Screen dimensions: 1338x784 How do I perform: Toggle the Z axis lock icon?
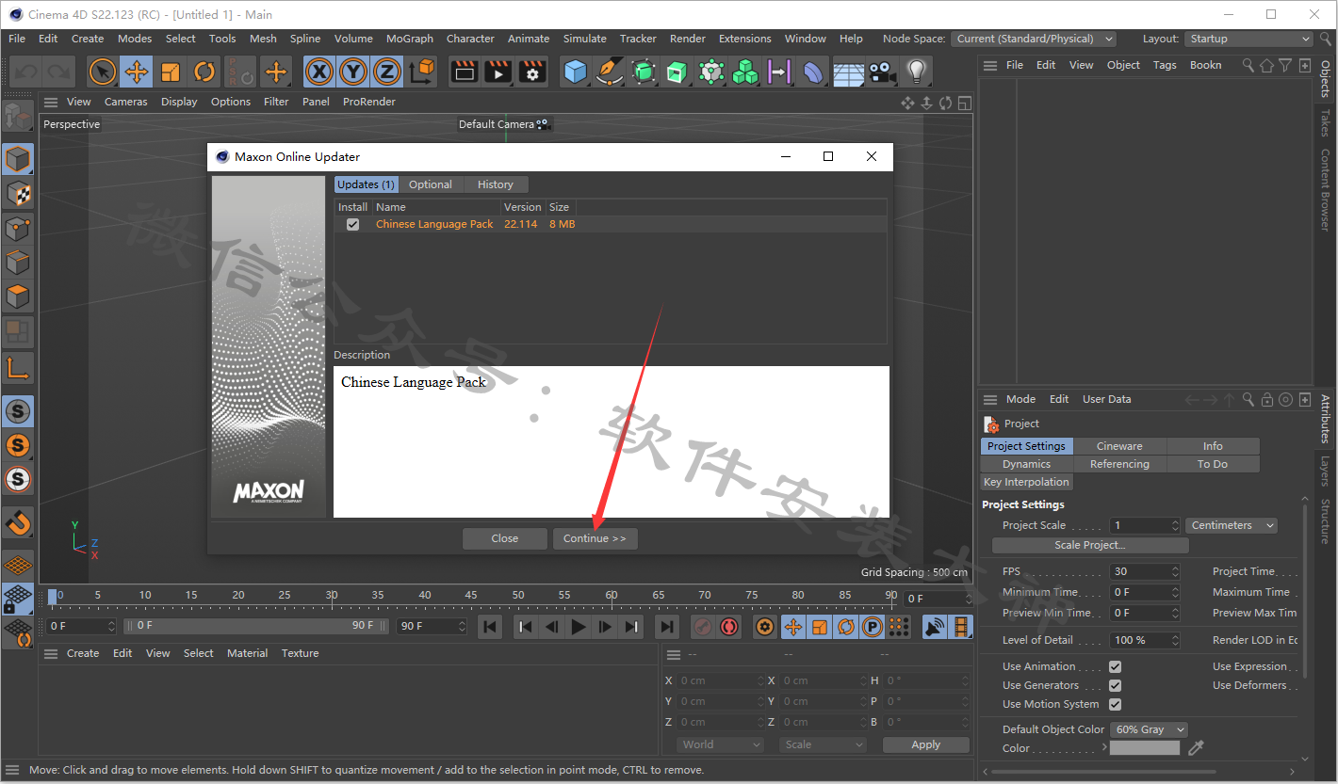[x=387, y=72]
